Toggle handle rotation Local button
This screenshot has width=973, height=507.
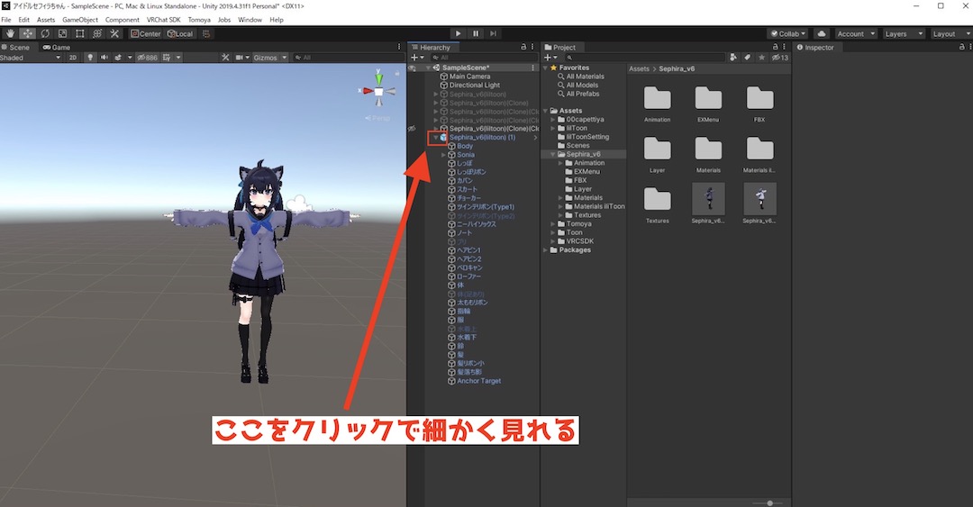click(x=180, y=33)
